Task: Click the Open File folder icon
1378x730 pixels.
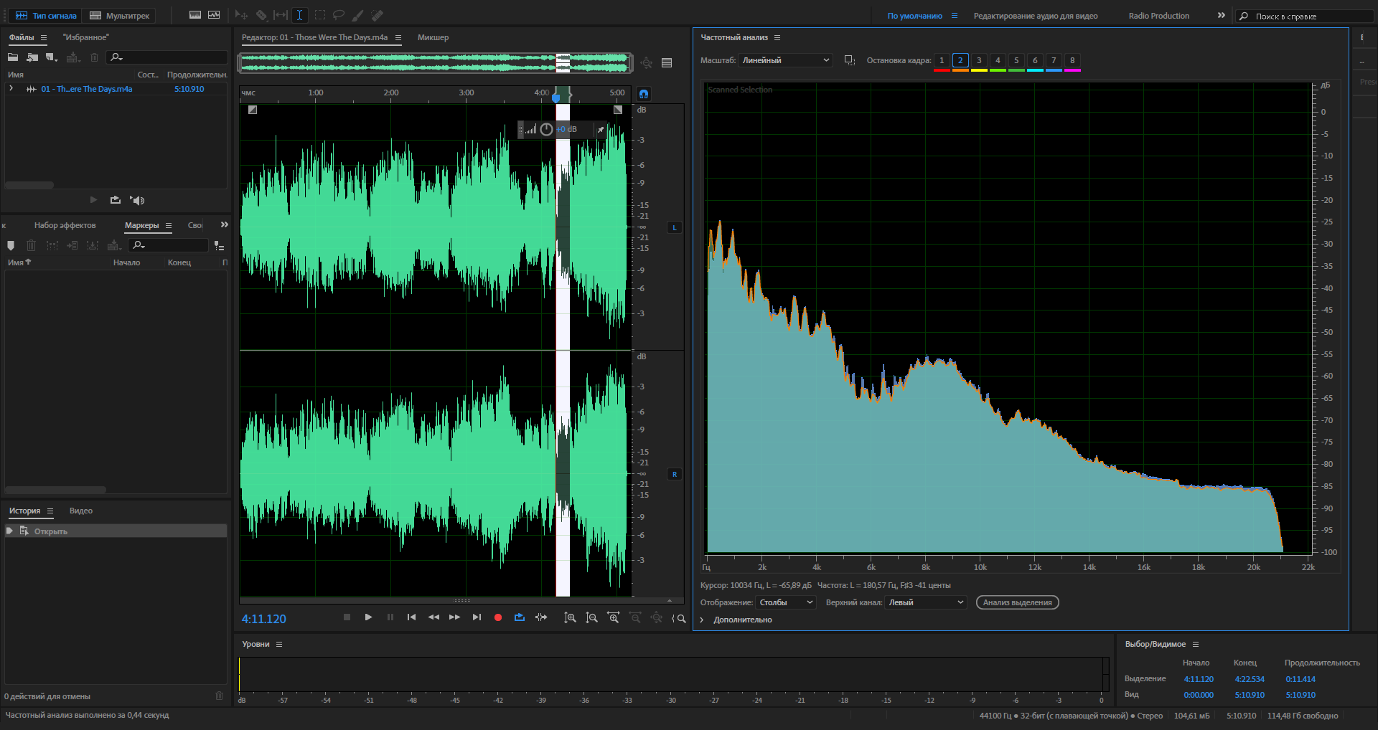Action: [x=13, y=57]
